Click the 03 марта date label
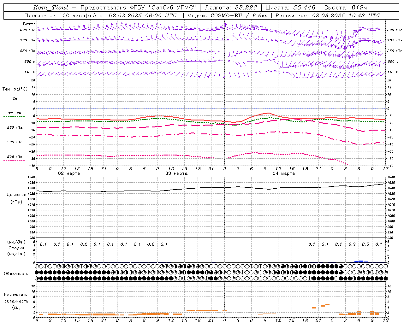 176,173
